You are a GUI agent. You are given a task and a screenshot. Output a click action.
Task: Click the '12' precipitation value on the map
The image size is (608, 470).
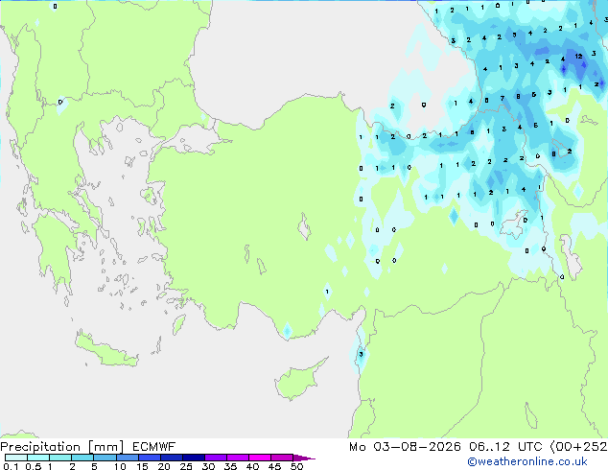pos(578,57)
